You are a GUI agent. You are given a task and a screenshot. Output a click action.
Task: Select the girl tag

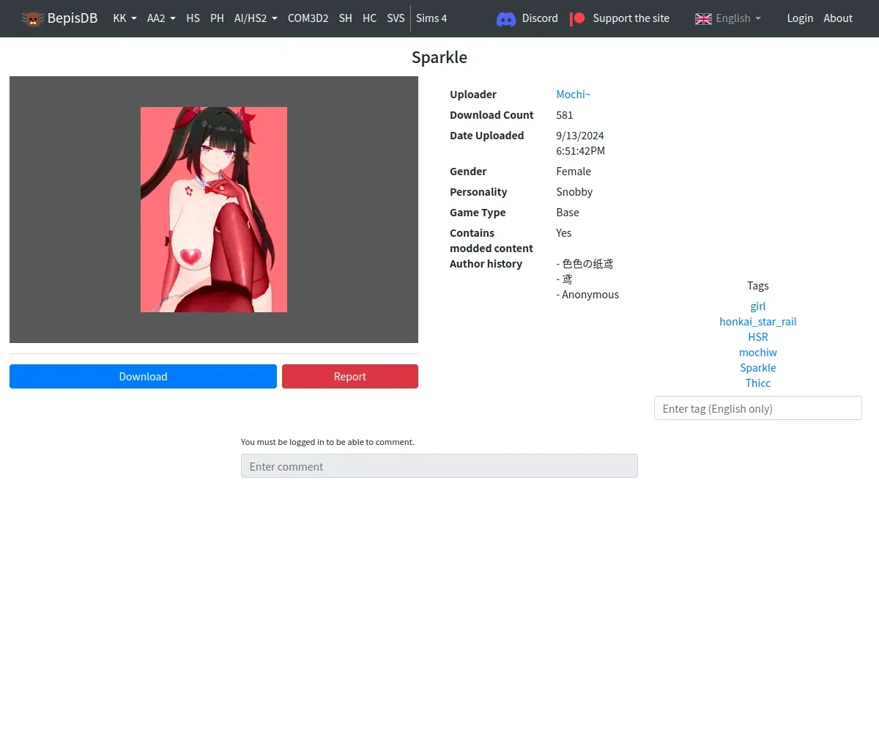click(758, 306)
